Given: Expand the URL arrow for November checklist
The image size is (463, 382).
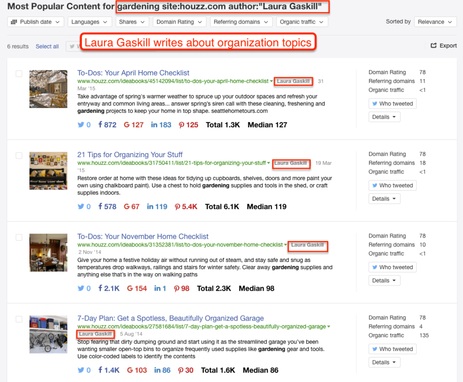Looking at the screenshot, I should (x=286, y=245).
